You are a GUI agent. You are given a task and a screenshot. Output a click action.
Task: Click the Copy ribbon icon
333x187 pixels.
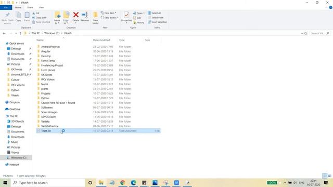tap(18, 15)
